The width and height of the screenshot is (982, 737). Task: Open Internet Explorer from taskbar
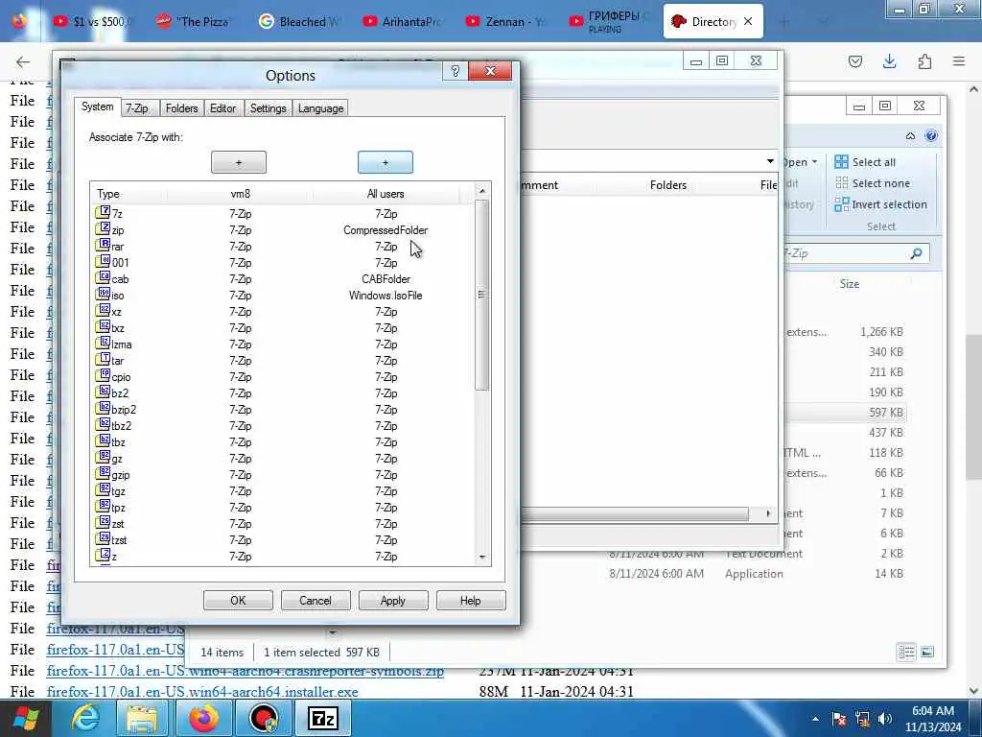click(84, 718)
